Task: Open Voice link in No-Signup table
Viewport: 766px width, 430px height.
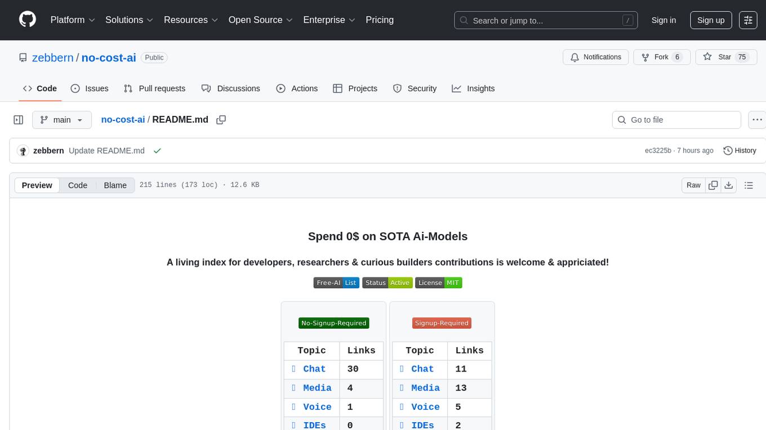Action: tap(317, 407)
